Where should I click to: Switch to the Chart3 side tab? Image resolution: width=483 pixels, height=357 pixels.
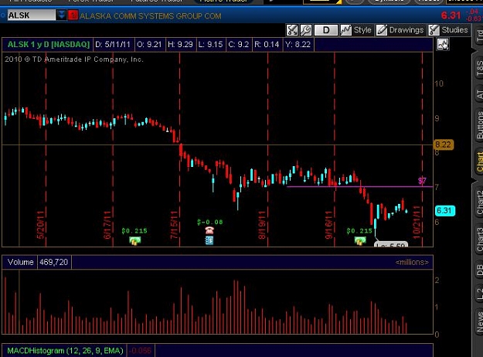click(478, 240)
